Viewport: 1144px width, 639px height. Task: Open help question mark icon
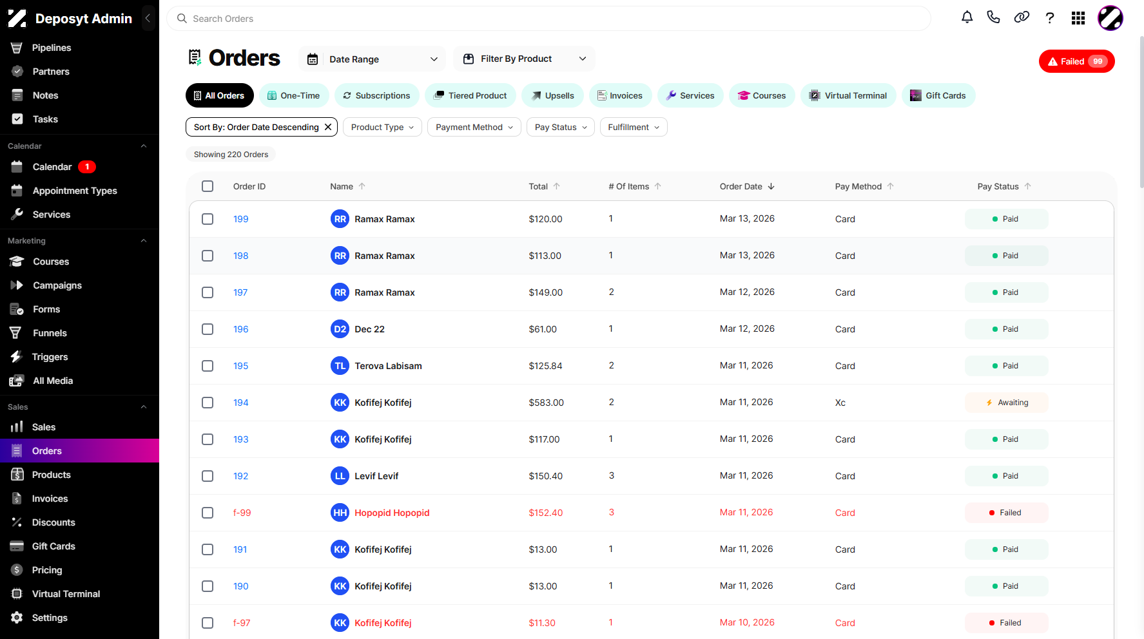(1050, 17)
